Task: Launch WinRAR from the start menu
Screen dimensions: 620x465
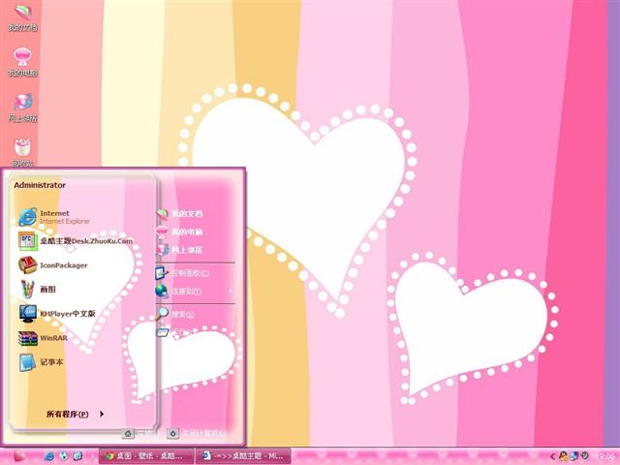Action: [43, 338]
